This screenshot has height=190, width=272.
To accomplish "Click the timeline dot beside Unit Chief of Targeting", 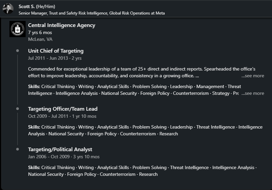I will pyautogui.click(x=18, y=51).
